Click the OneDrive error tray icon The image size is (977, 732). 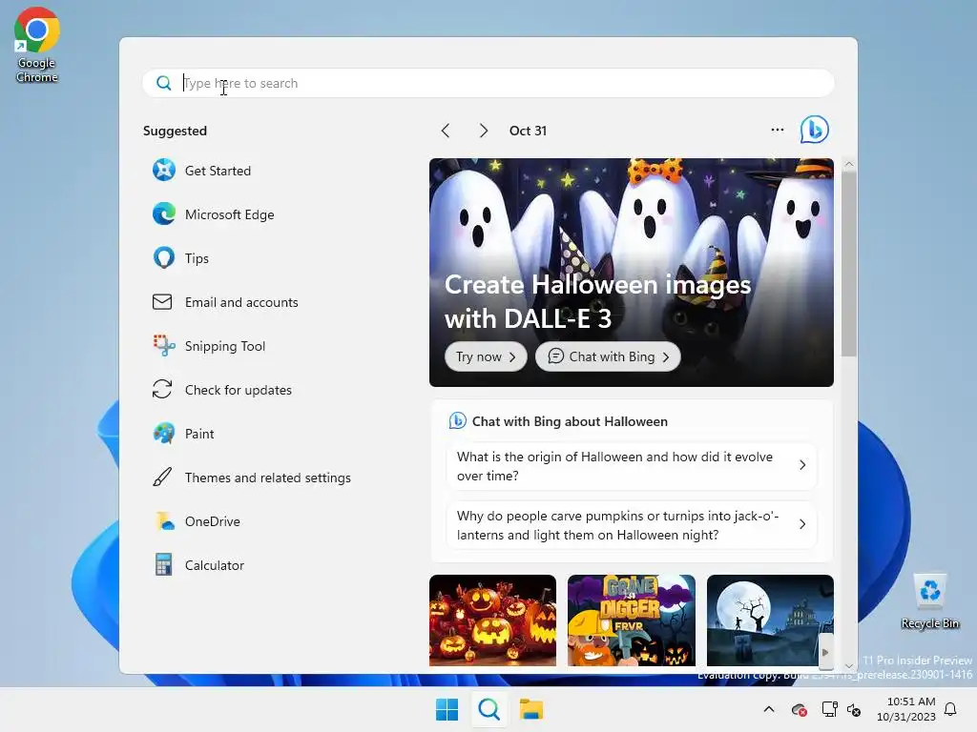point(799,709)
